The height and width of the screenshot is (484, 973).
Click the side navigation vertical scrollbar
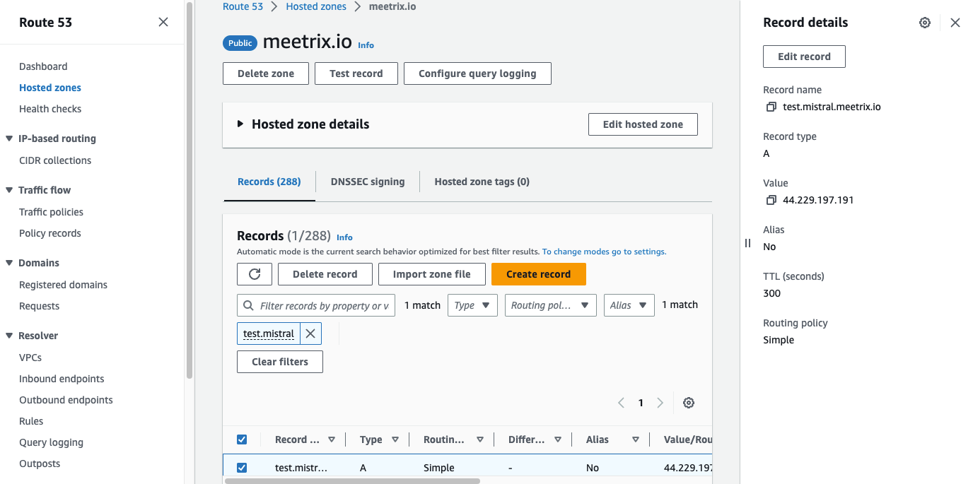pyautogui.click(x=189, y=191)
